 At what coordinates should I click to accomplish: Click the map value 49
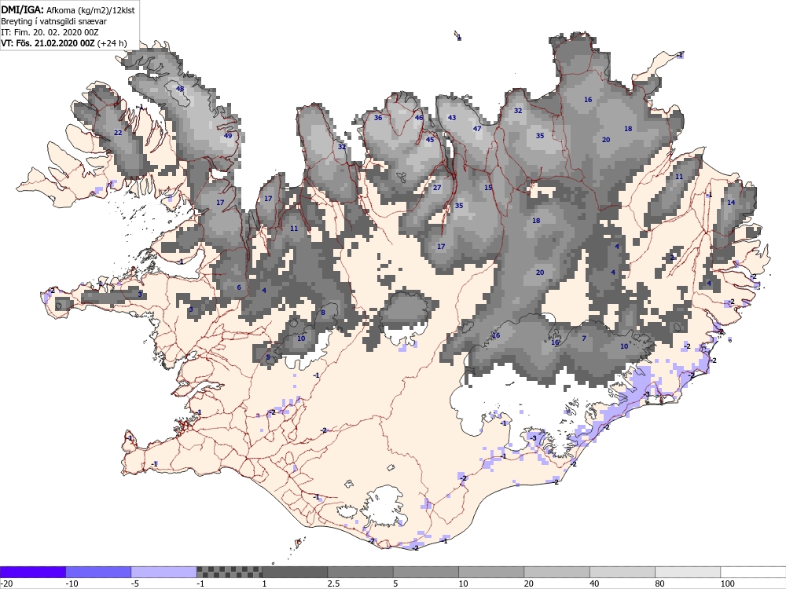tap(228, 136)
